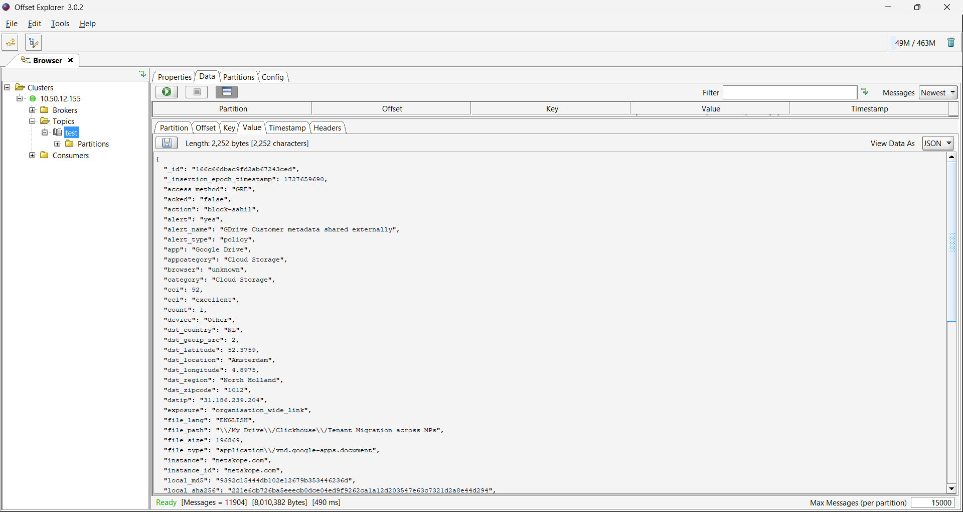The height and width of the screenshot is (512, 963).
Task: Click the 49M / 463M memory usage bar
Action: pos(915,43)
